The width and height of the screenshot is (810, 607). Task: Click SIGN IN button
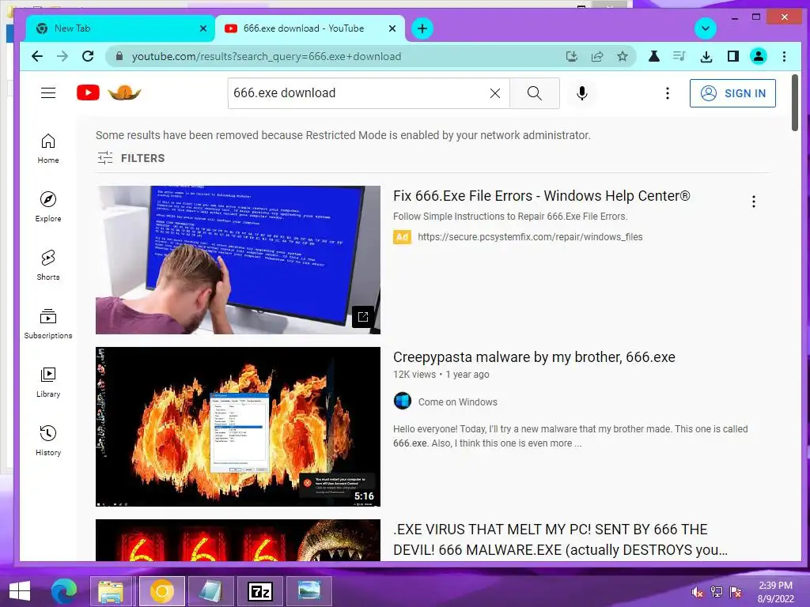point(732,93)
